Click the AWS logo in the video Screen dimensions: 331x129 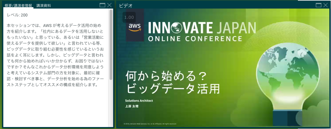click(135, 27)
